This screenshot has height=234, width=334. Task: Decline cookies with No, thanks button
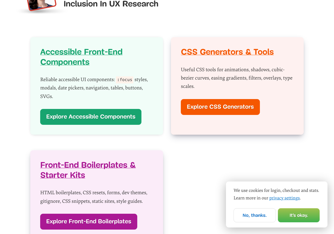(255, 215)
